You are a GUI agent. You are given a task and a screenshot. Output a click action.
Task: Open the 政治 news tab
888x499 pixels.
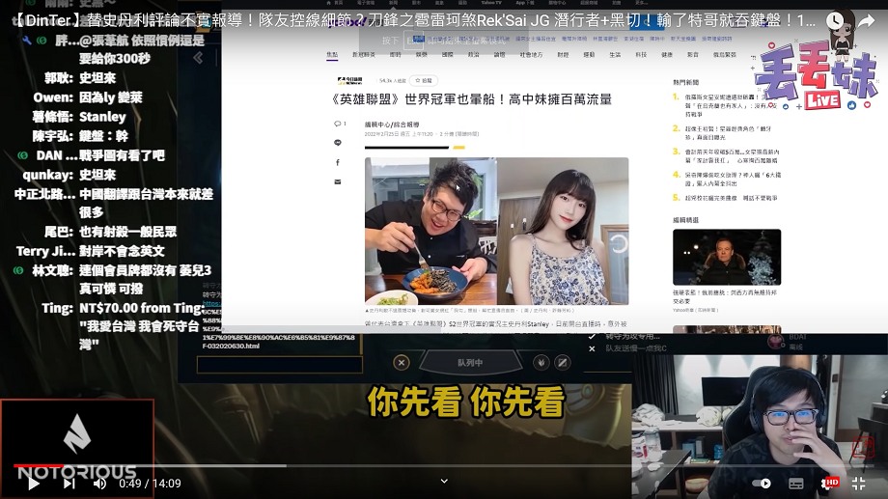(x=474, y=55)
